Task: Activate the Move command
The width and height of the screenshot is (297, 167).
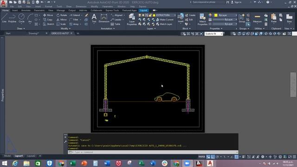Action: (x=48, y=15)
